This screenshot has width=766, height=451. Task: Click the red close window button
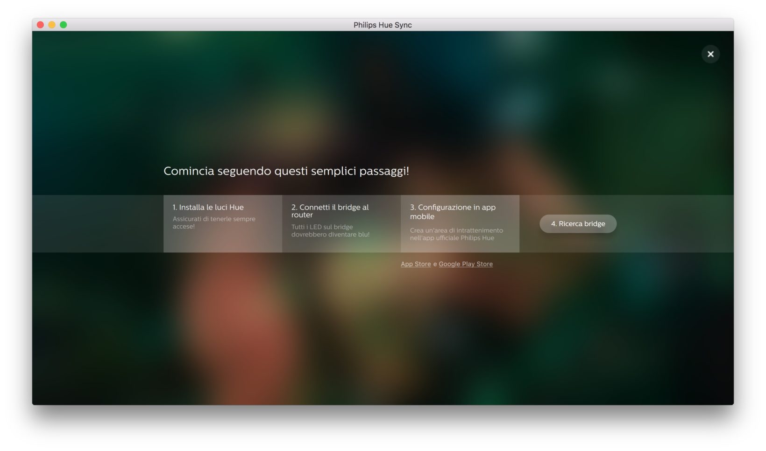click(40, 25)
